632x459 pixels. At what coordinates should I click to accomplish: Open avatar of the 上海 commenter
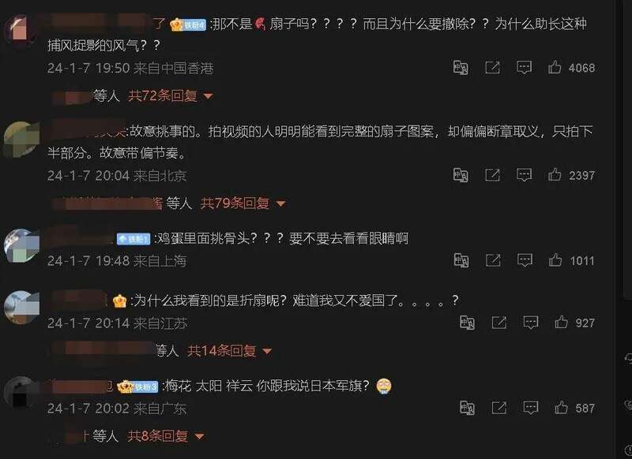click(x=21, y=246)
